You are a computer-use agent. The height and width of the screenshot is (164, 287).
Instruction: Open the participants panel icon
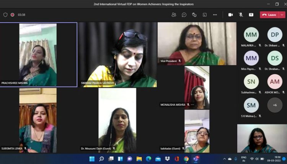[174, 15]
